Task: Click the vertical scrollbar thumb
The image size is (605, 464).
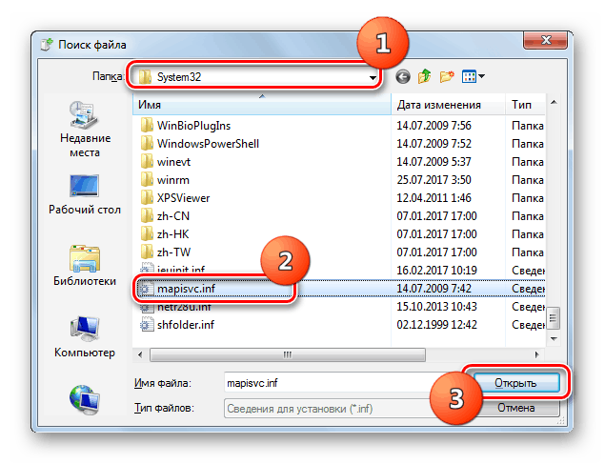Action: pos(554,318)
